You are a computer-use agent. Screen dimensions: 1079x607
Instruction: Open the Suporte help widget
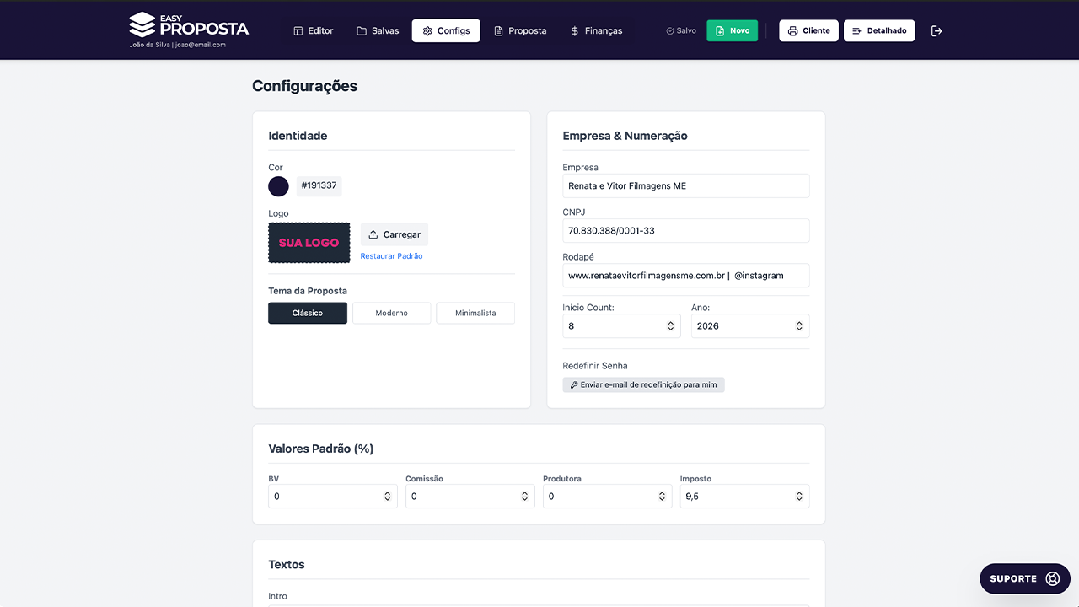click(x=1024, y=578)
